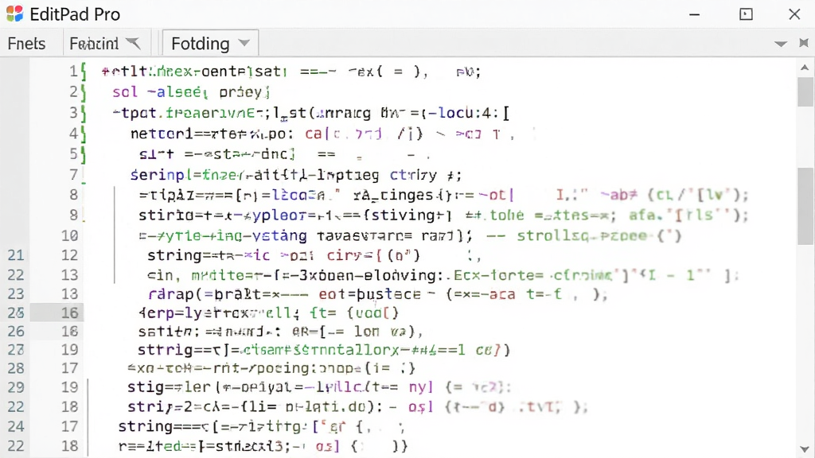815x458 pixels.
Task: Click the outer gutter number 21
Action: coord(16,255)
